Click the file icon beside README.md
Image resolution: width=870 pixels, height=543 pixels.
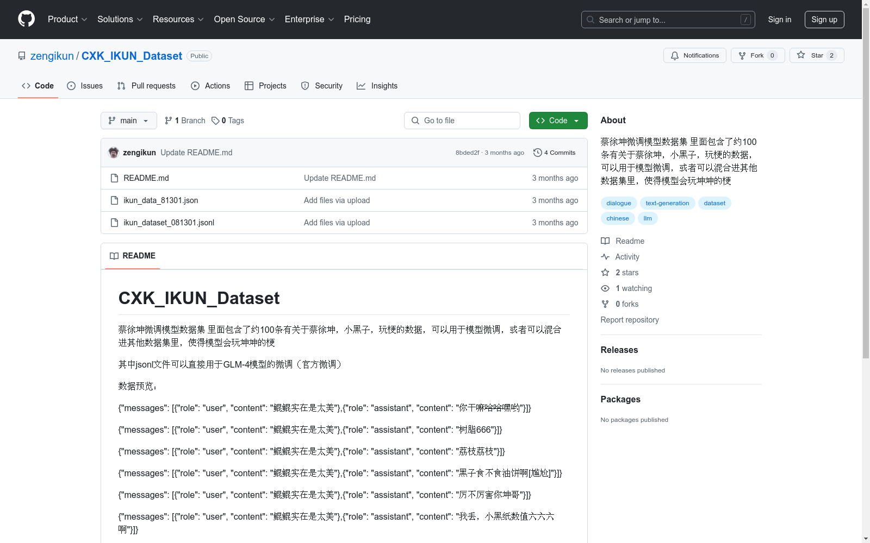click(x=114, y=178)
